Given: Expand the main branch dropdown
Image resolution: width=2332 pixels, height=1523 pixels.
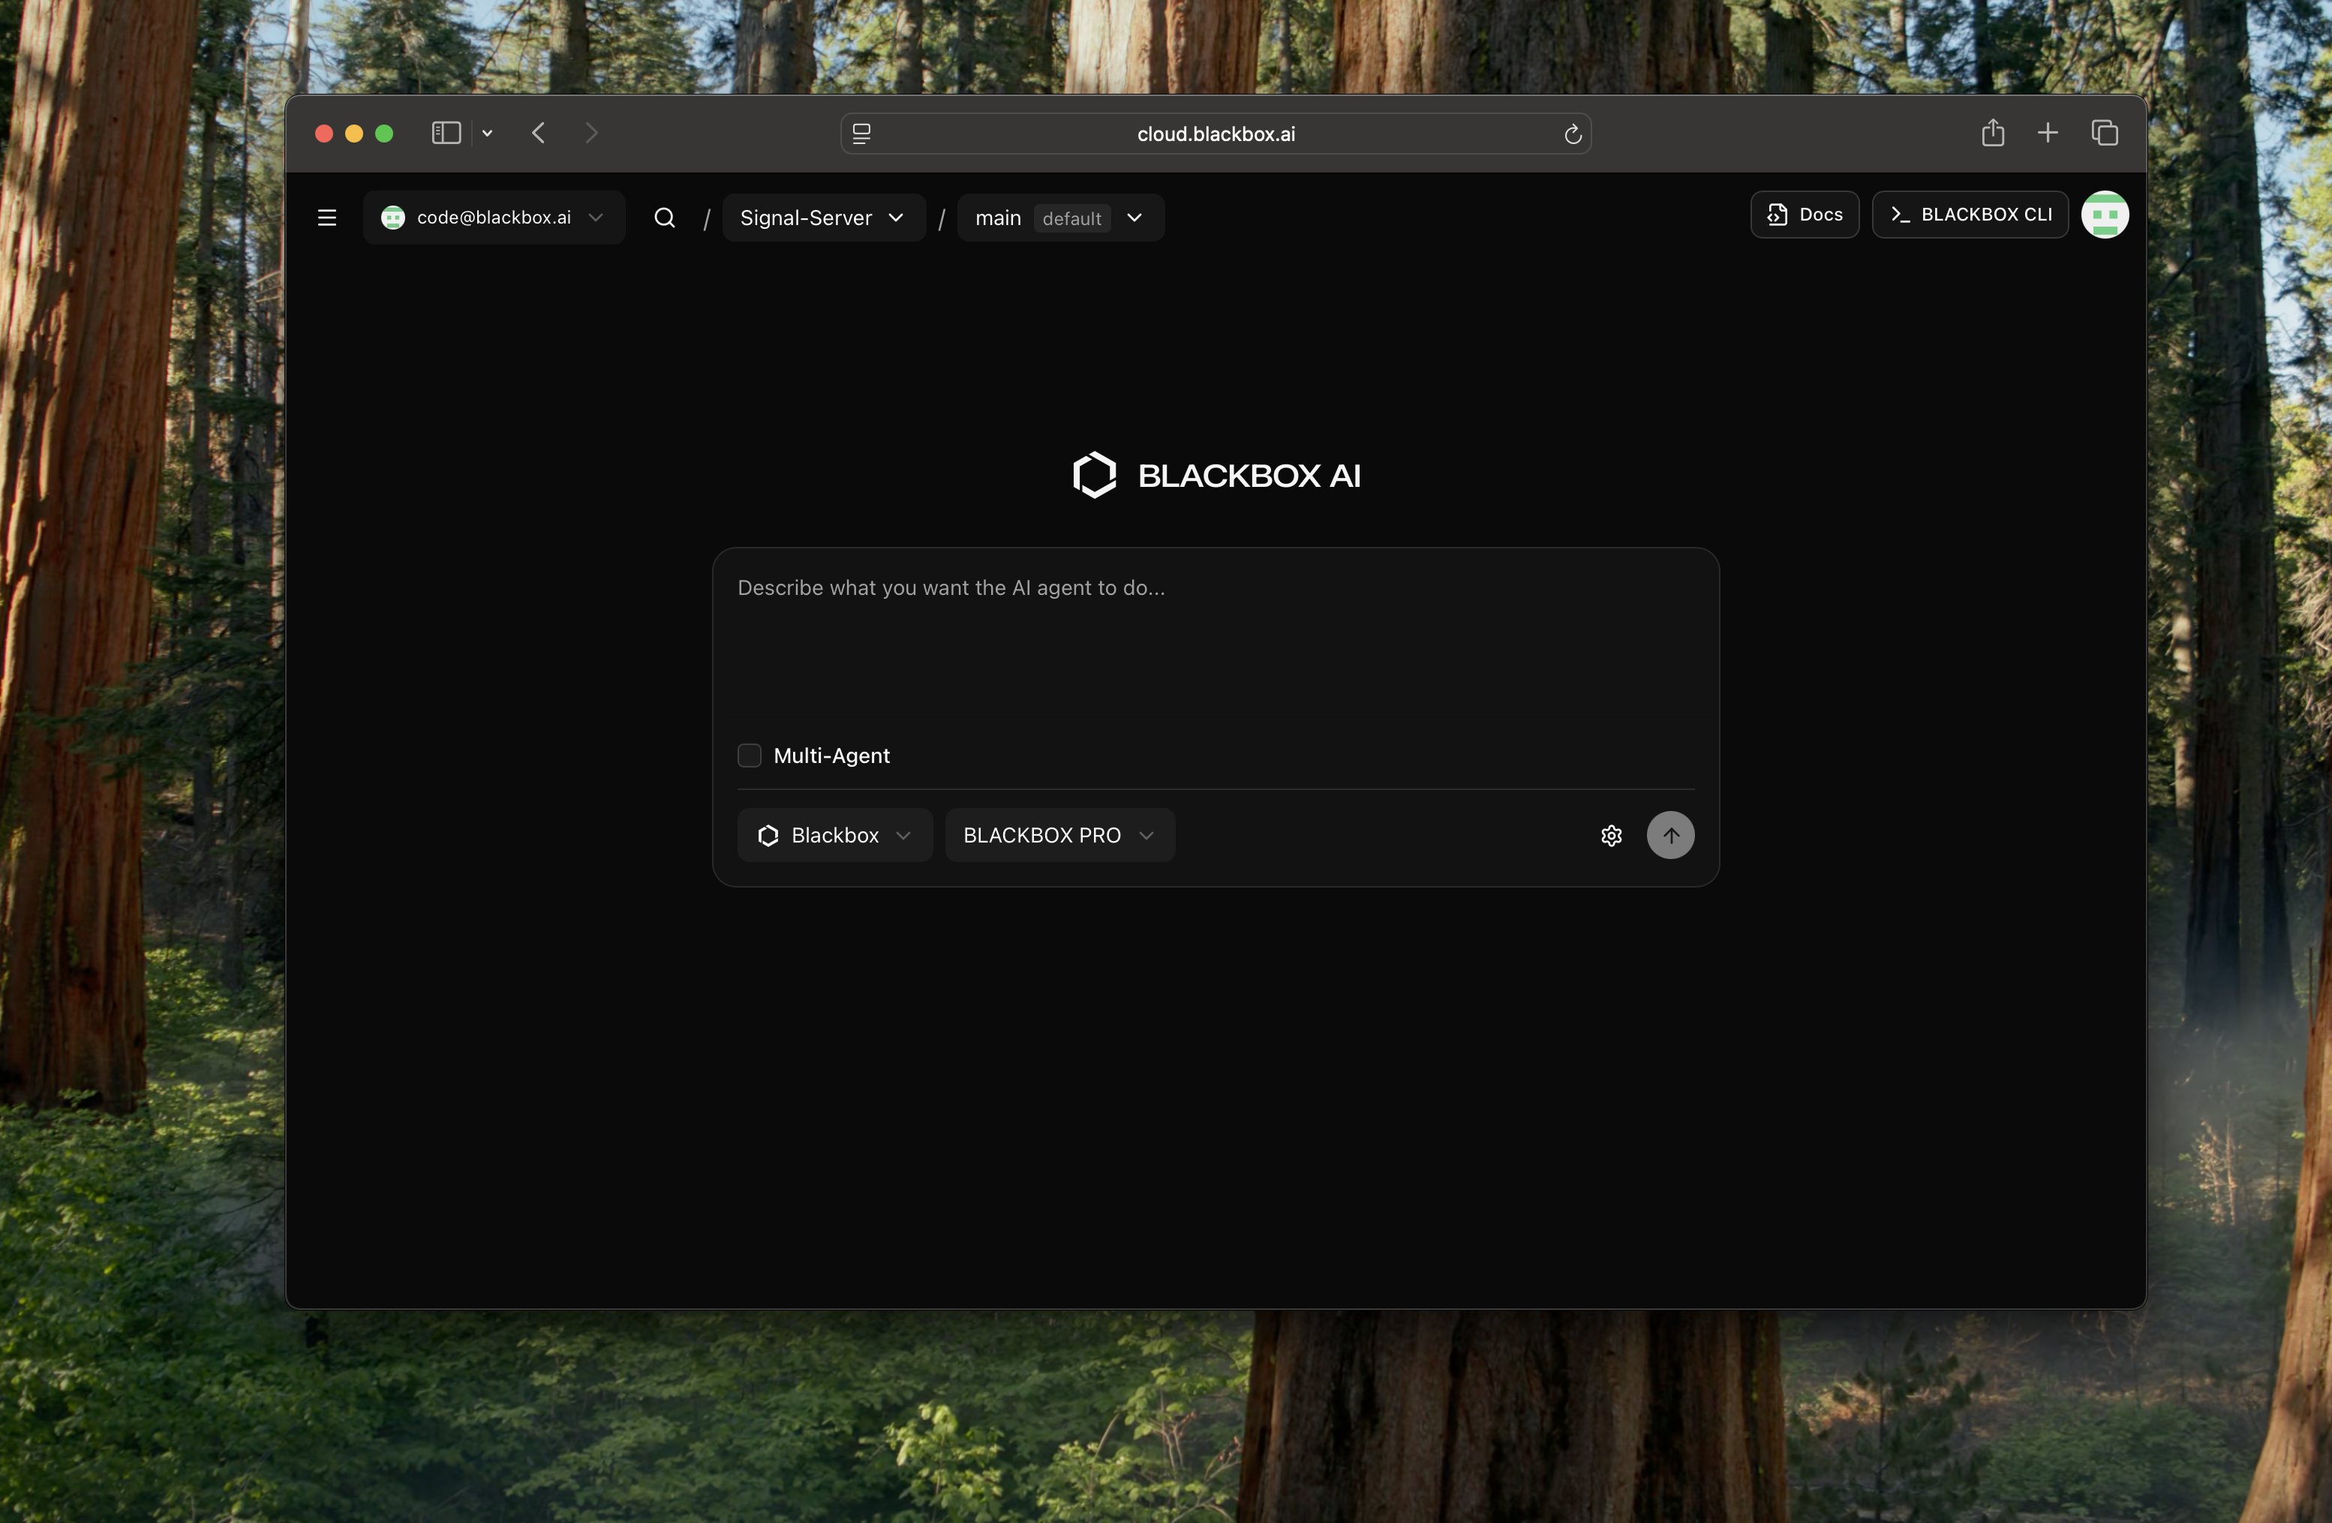Looking at the screenshot, I should tap(1059, 218).
